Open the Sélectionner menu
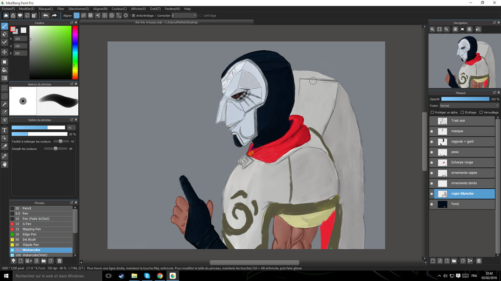The image size is (501, 281). [79, 8]
